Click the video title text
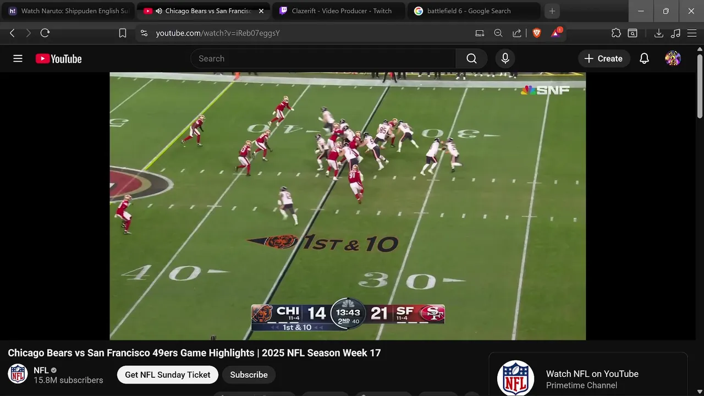Image resolution: width=704 pixels, height=396 pixels. point(194,353)
